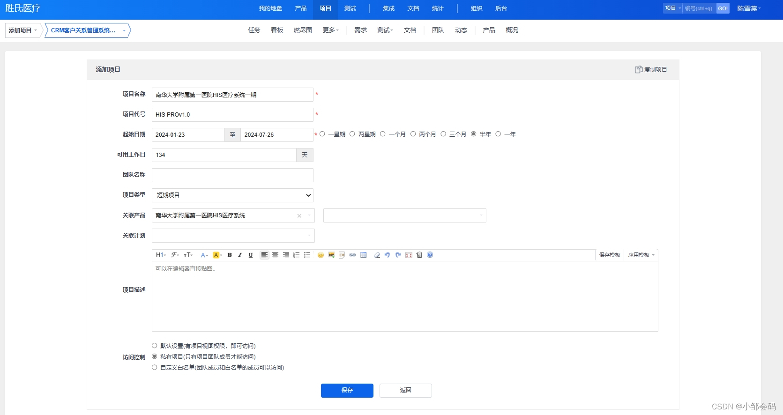Select half year duration radio
Image resolution: width=783 pixels, height=415 pixels.
[x=474, y=134]
